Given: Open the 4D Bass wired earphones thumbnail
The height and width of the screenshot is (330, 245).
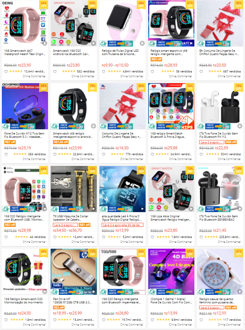Looking at the screenshot, I should (x=171, y=272).
